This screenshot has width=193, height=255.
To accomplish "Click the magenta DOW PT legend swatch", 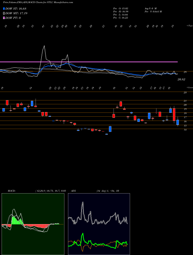I will [4, 18].
